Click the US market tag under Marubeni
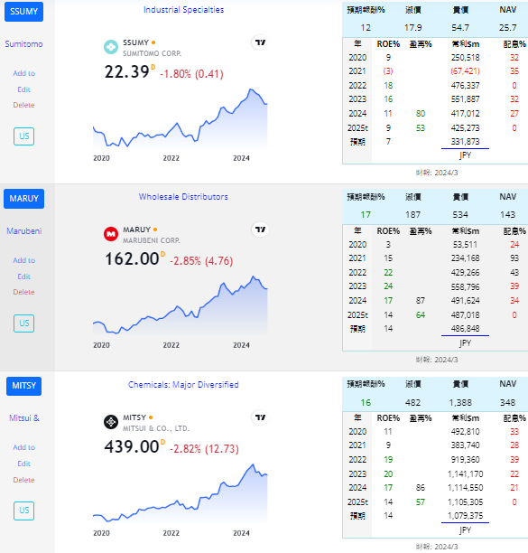528x553 pixels. [x=24, y=323]
